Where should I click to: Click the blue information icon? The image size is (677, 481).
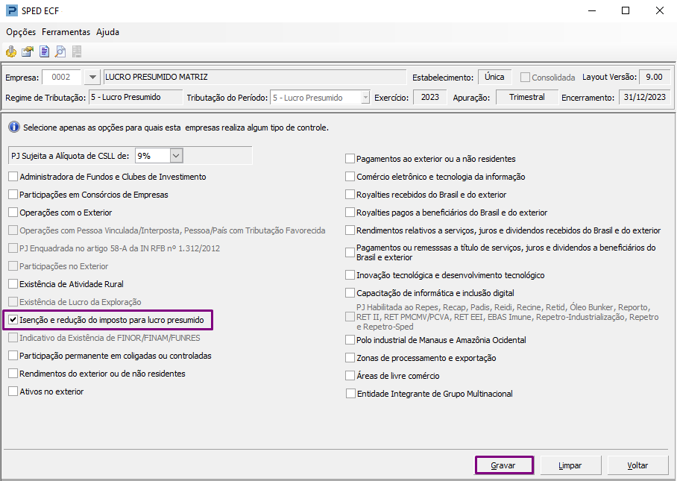[x=14, y=128]
